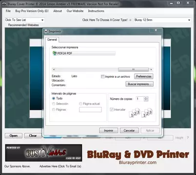The image size is (196, 175).
Task: Open the Instructions menu item
Action: click(x=96, y=11)
